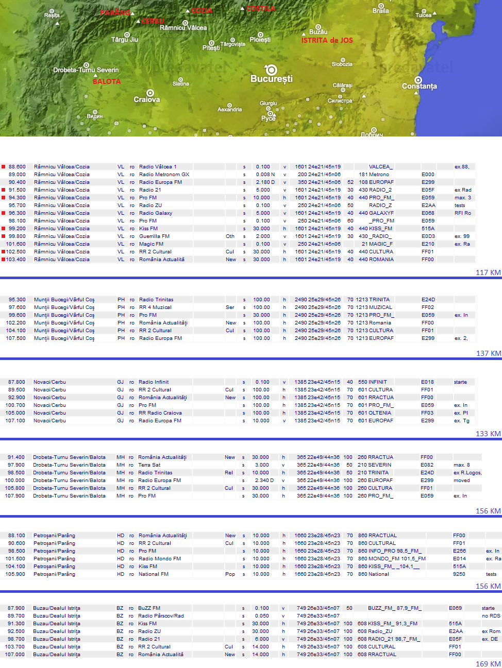Select the Radio Mondo FM station name

coord(160,559)
